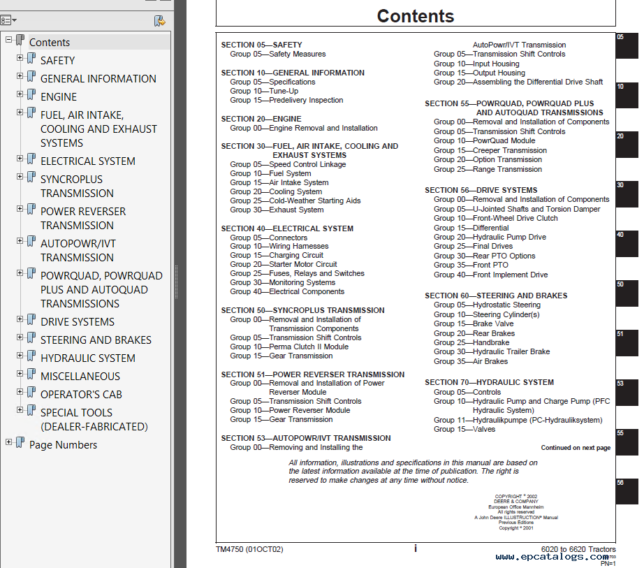The height and width of the screenshot is (568, 644).
Task: Expand the ENGINE bookmark
Action: (20, 94)
